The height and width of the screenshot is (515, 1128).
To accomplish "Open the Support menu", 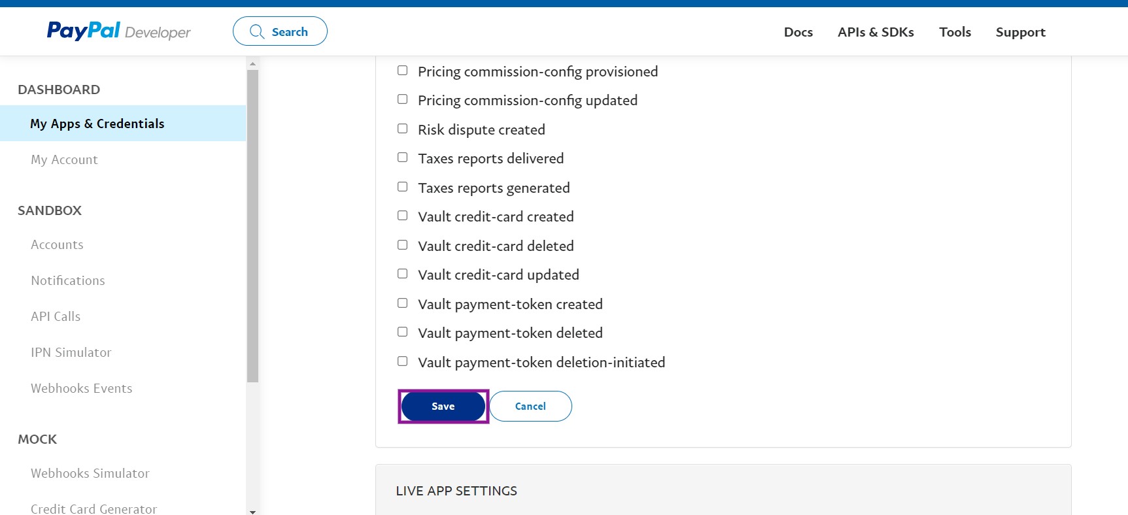I will click(x=1020, y=32).
